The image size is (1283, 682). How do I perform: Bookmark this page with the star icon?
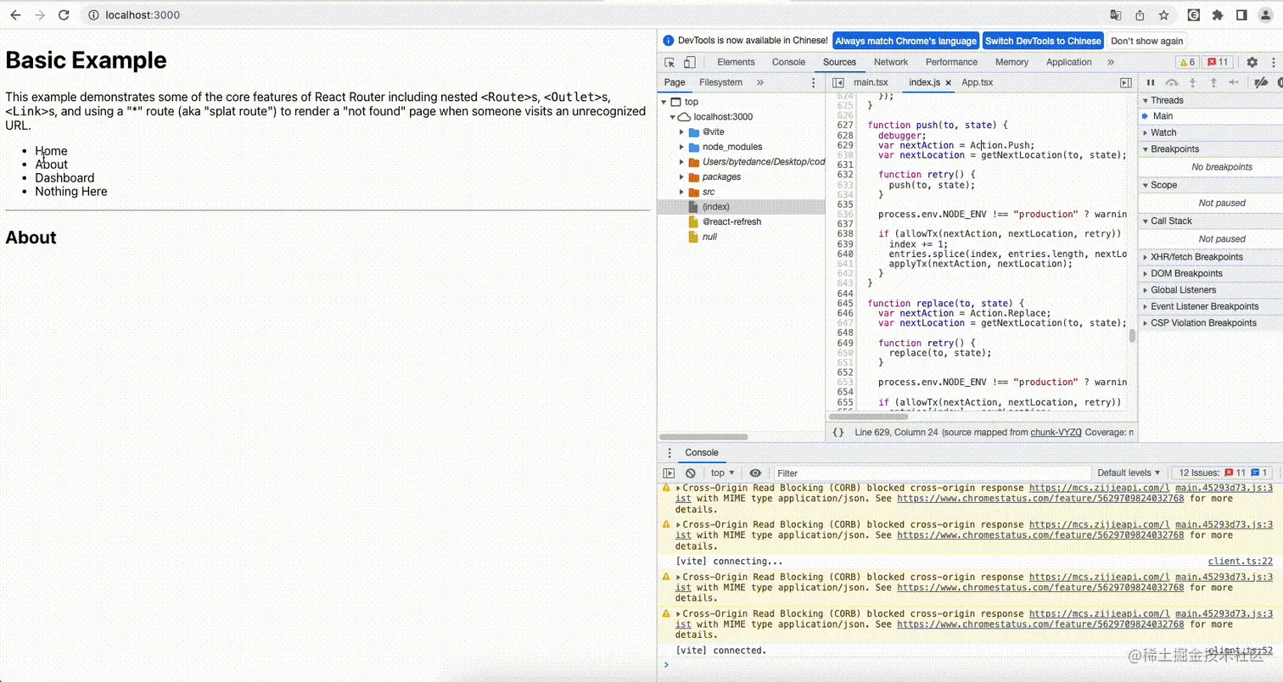coord(1163,15)
